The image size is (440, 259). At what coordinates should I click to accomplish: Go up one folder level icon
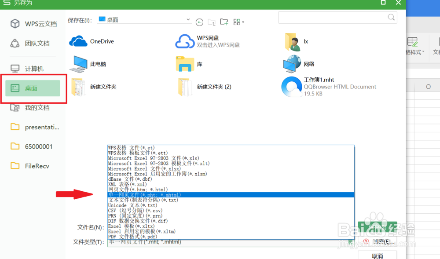coord(212,22)
